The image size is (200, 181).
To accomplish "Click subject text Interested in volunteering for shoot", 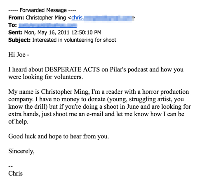I will (x=74, y=40).
